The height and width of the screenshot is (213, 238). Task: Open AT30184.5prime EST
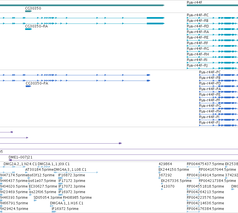(x=39, y=170)
